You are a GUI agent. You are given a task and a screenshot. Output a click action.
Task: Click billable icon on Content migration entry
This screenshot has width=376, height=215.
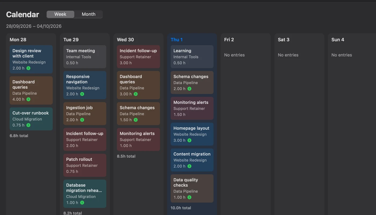tap(189, 166)
